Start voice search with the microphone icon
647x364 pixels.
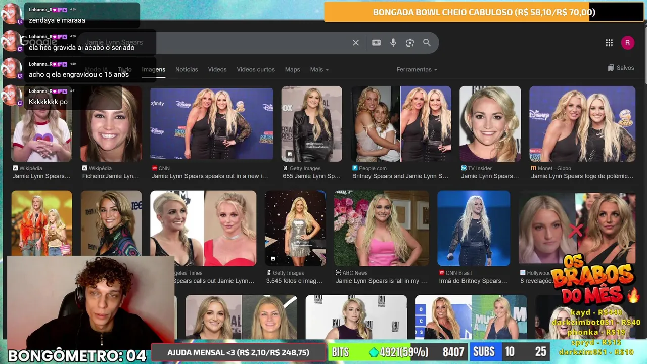coord(393,43)
